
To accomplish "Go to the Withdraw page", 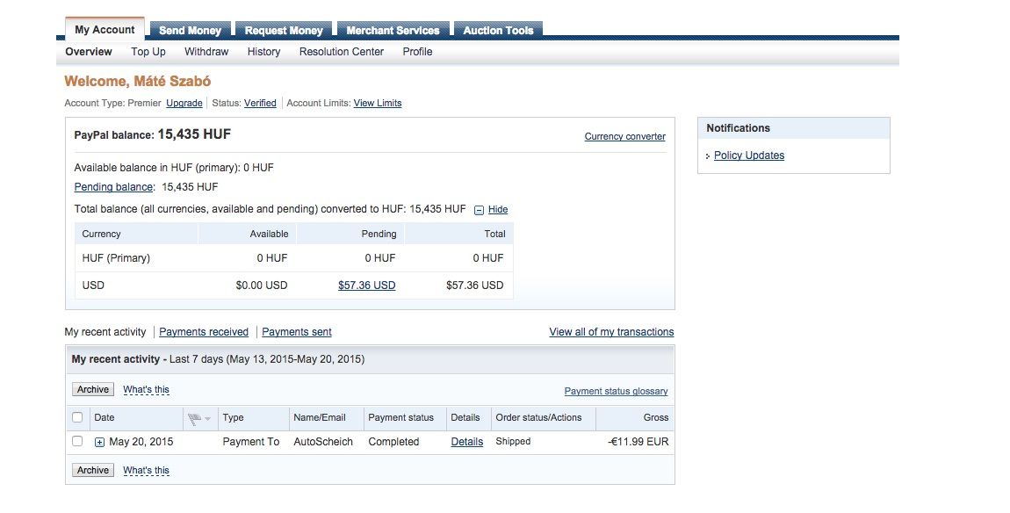I will (206, 52).
